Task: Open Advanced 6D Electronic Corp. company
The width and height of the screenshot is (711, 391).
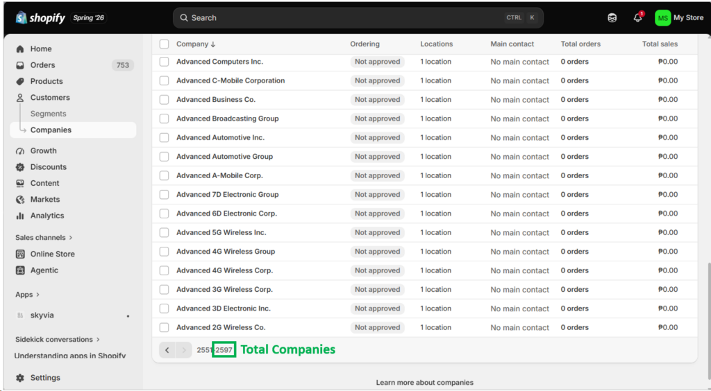Action: point(226,214)
